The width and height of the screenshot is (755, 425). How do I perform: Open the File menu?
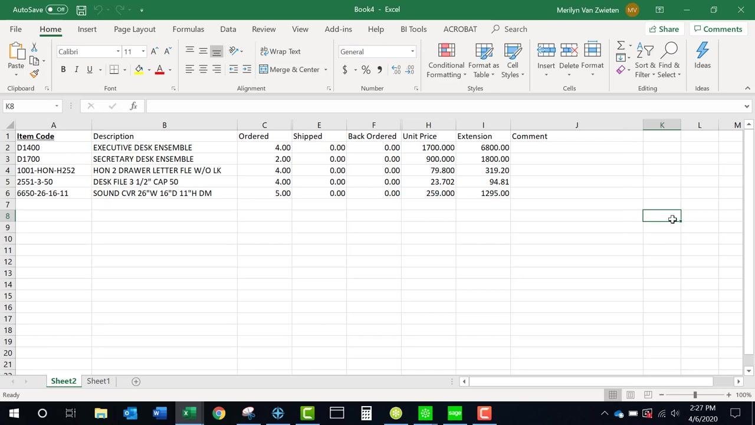click(16, 29)
